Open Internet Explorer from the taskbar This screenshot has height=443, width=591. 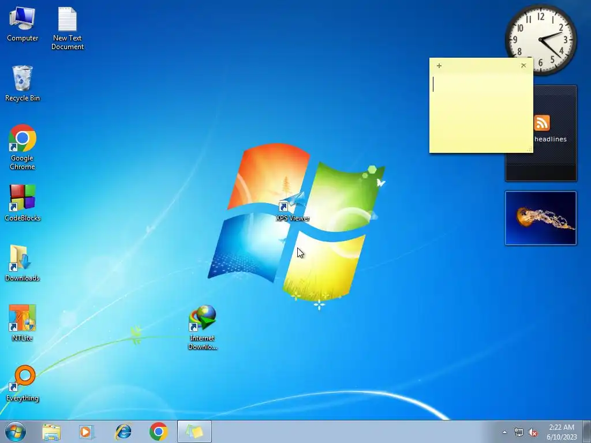pos(124,431)
